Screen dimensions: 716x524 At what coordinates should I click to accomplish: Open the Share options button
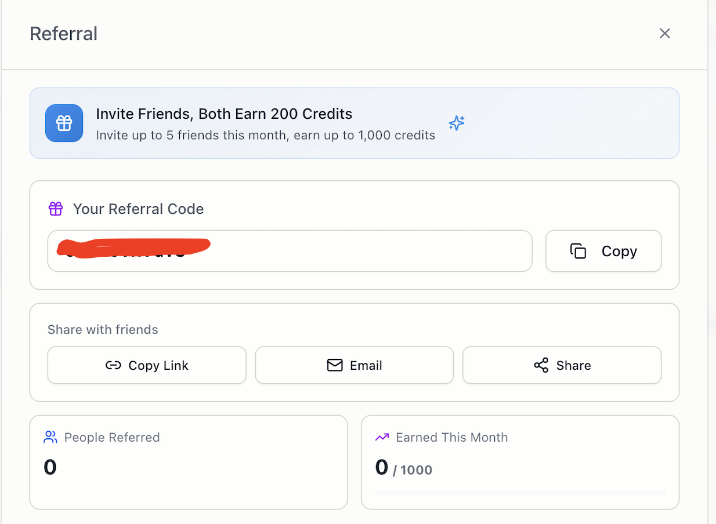[562, 365]
